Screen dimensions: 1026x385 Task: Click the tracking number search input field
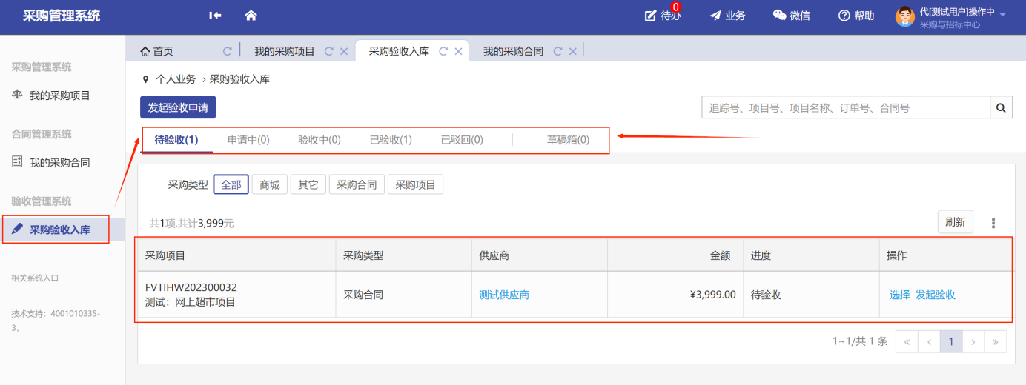pos(845,108)
